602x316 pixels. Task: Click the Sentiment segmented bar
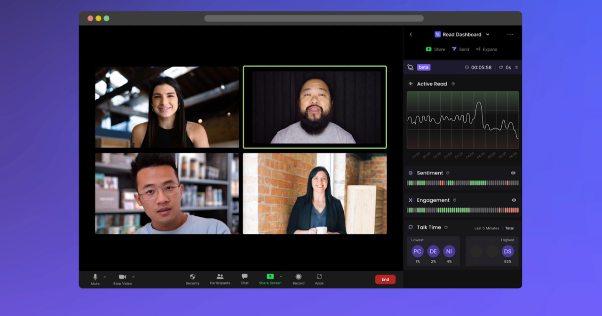(x=463, y=183)
